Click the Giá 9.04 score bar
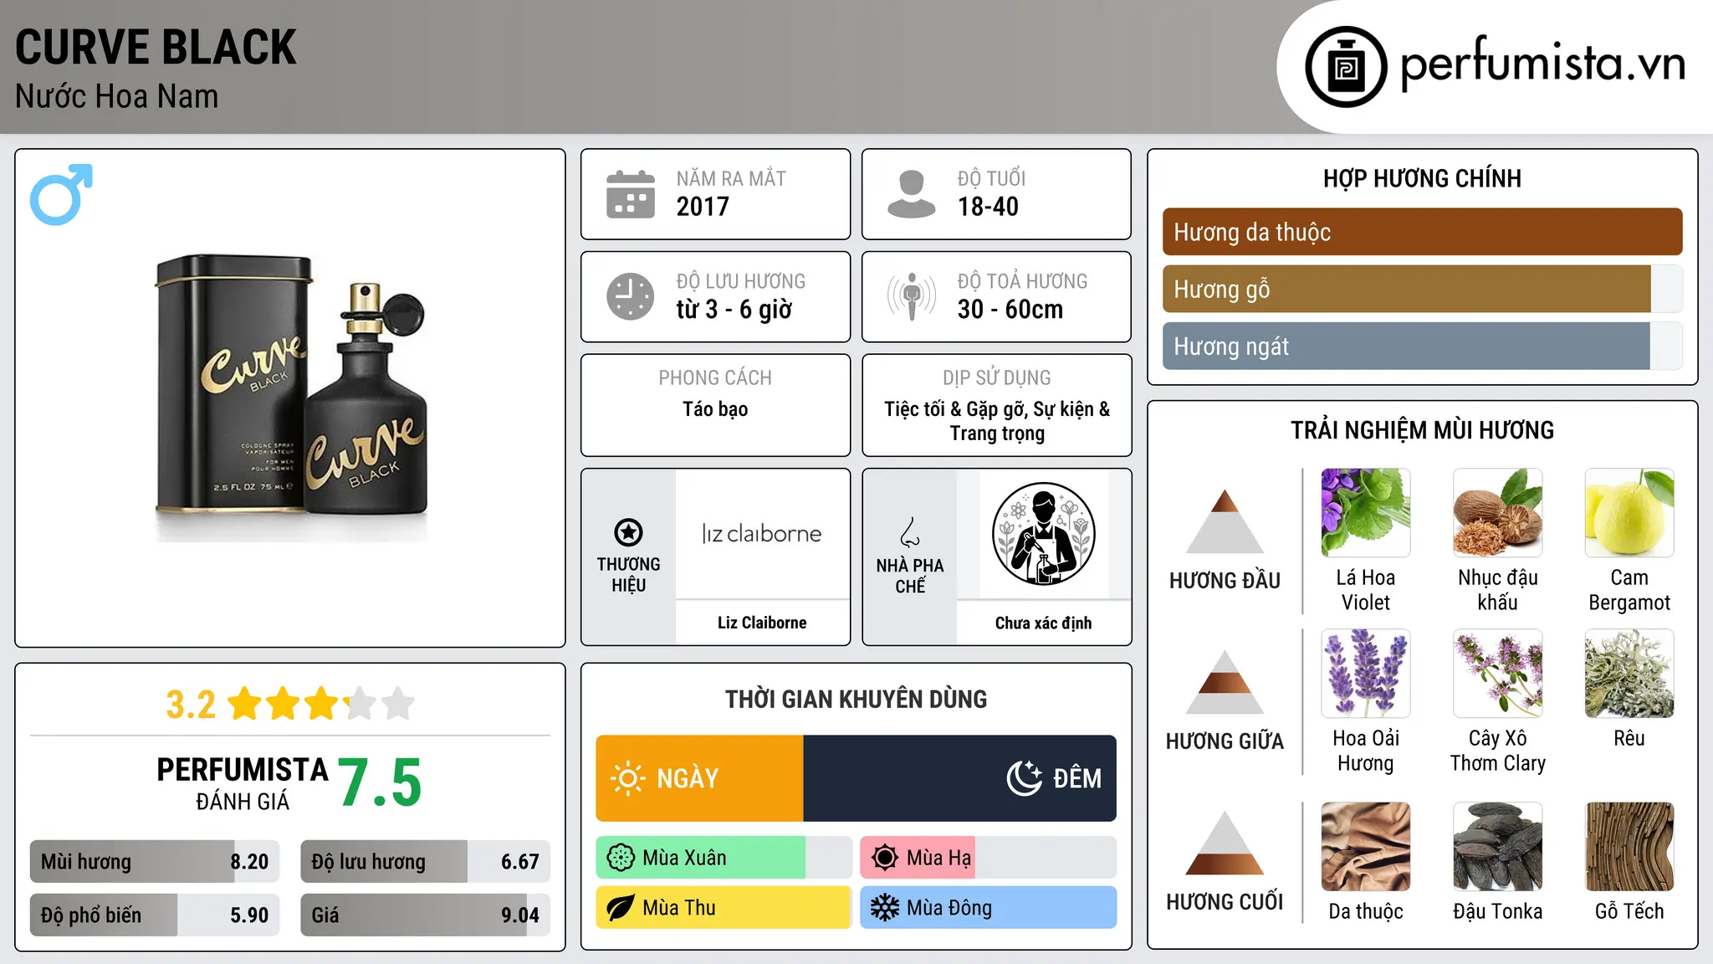This screenshot has height=964, width=1713. 425,915
